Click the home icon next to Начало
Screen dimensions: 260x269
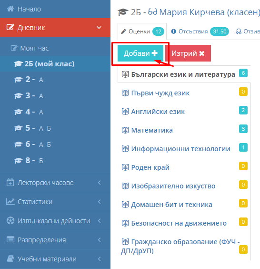click(10, 9)
